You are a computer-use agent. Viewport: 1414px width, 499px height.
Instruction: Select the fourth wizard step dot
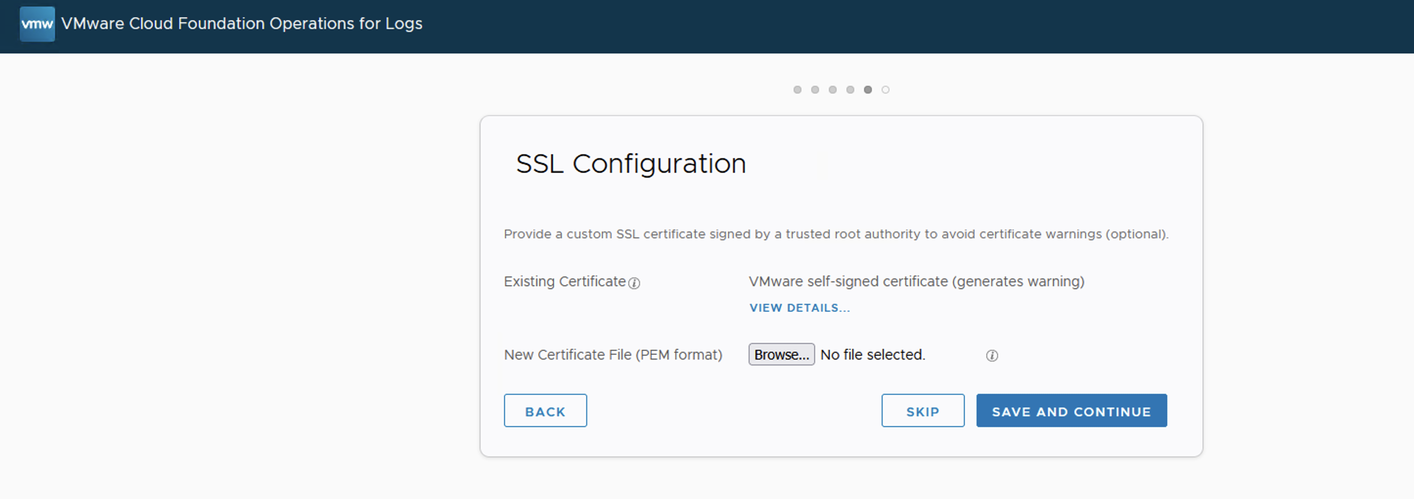point(850,90)
